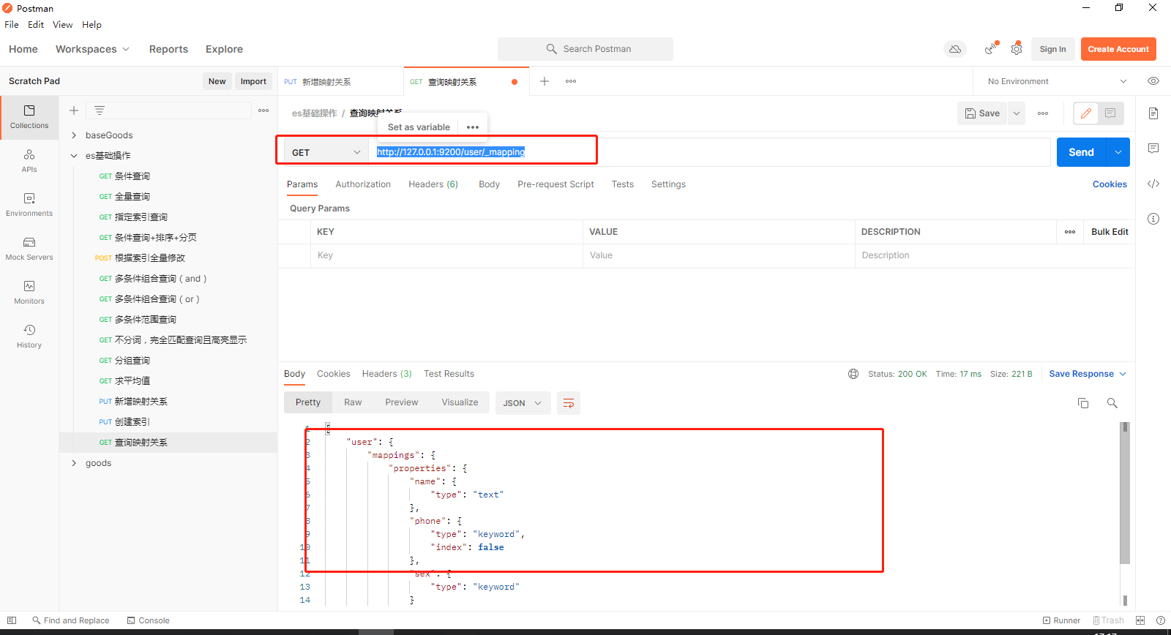Click the New button

[x=217, y=81]
